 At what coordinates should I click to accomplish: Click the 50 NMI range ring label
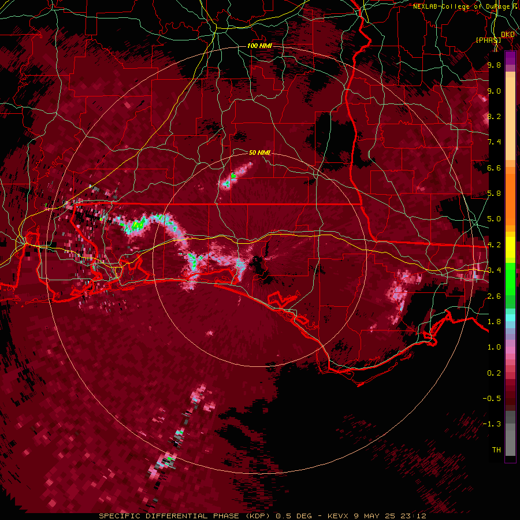tap(259, 153)
